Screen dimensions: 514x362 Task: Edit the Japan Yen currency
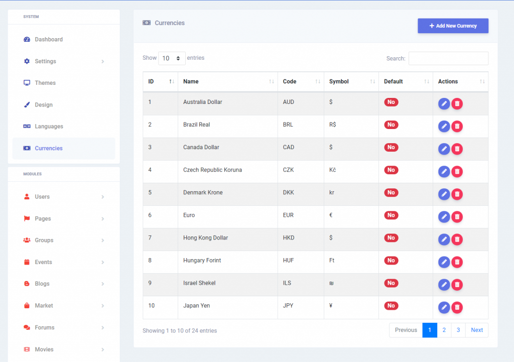click(444, 307)
